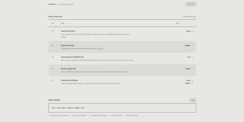Click the legit schedule match description
The image size is (244, 122).
point(91,84)
